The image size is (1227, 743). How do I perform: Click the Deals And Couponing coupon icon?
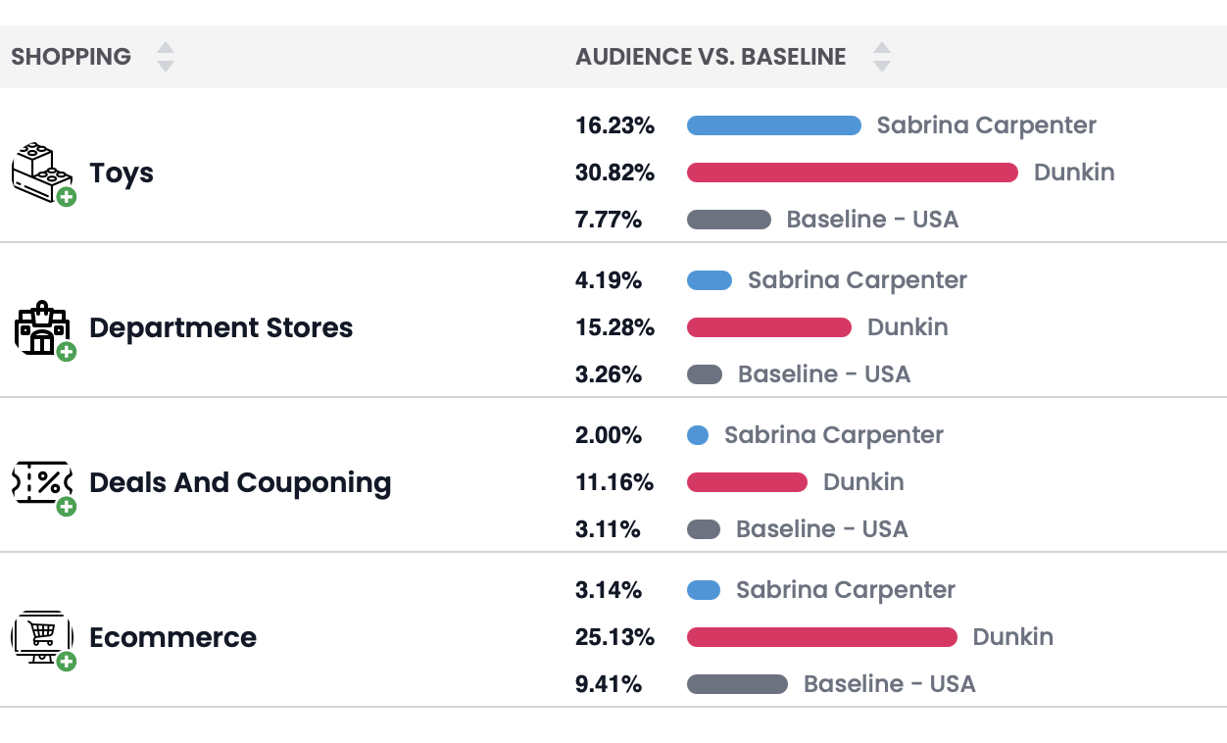[39, 480]
